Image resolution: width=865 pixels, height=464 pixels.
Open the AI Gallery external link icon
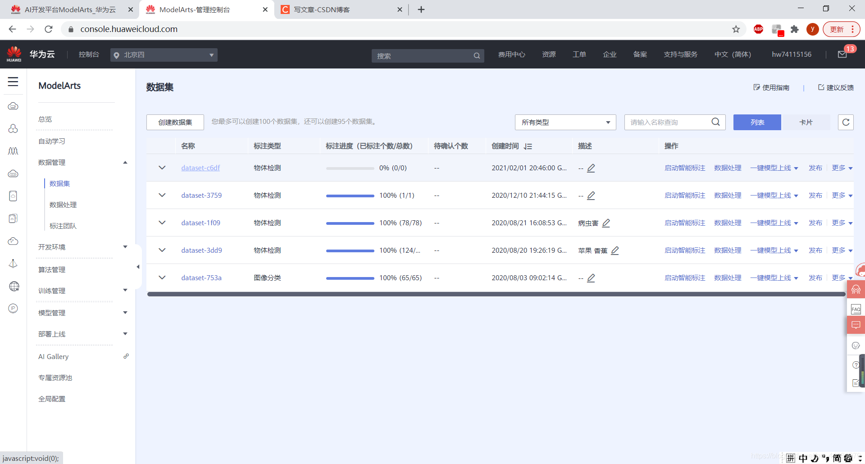click(x=126, y=356)
